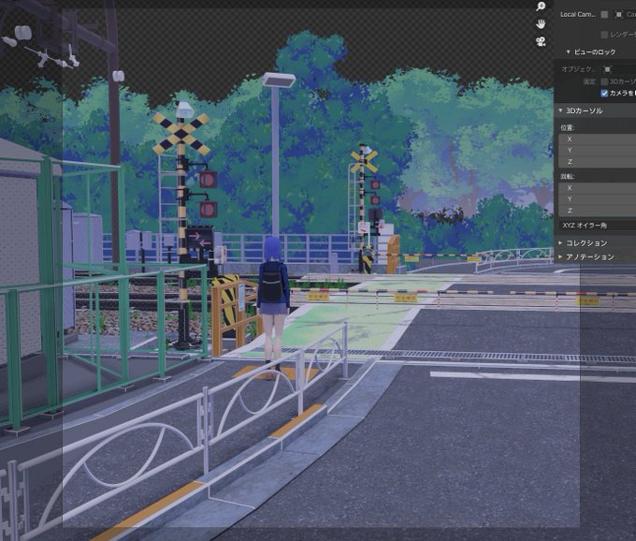
Task: Enable lock to 3Dカーソル checkbox
Action: 604,82
